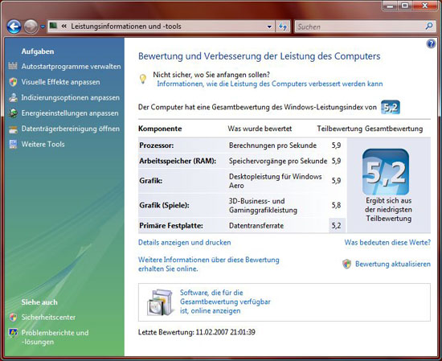Viewport: 442px width, 361px height.
Task: Click Speichervorgänge pro Sekunde text
Action: [278, 161]
